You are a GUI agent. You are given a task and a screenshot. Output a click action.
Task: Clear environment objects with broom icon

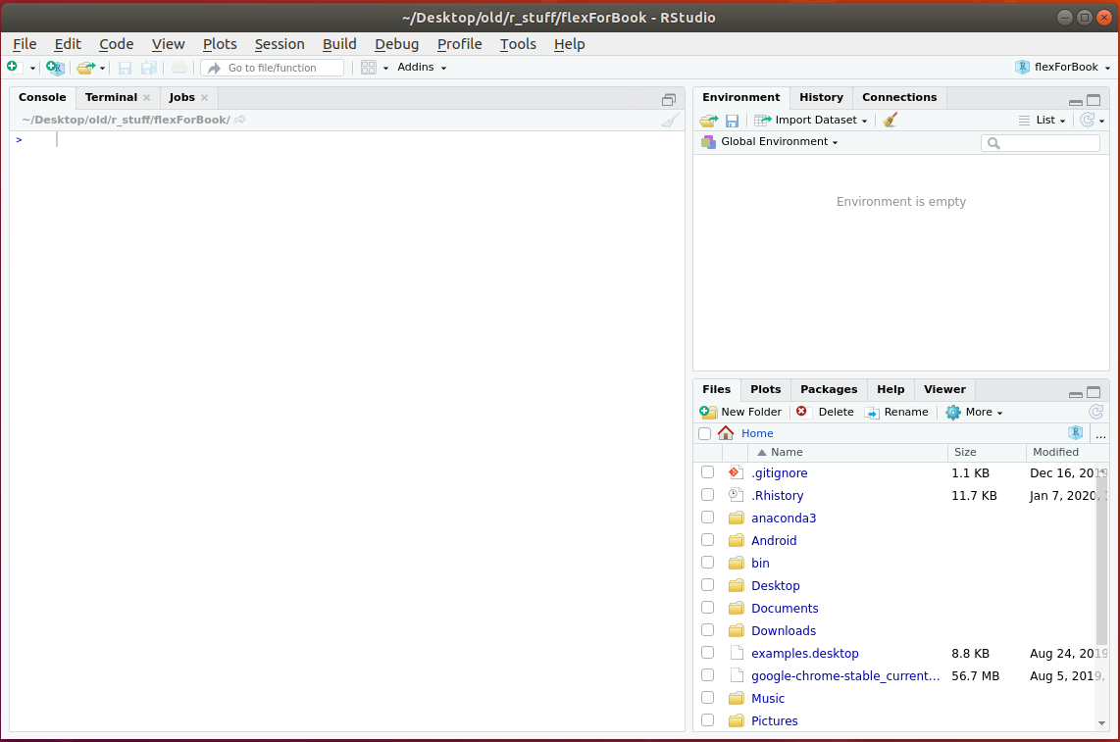[x=890, y=120]
